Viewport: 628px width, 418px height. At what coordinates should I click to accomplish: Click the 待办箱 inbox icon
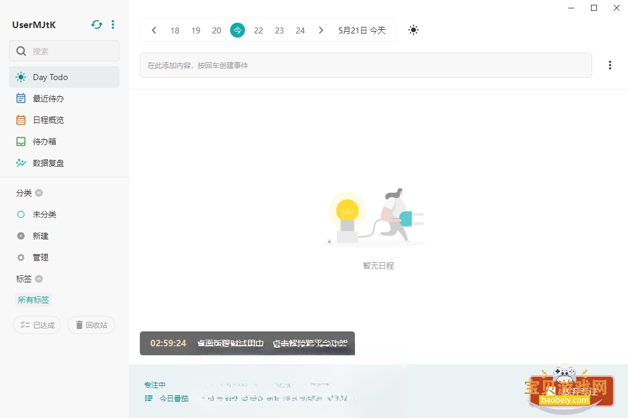click(x=21, y=142)
